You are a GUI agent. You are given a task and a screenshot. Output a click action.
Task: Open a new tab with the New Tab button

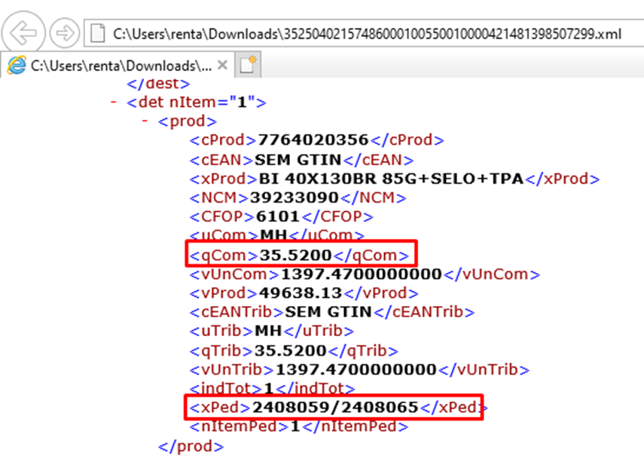(249, 66)
